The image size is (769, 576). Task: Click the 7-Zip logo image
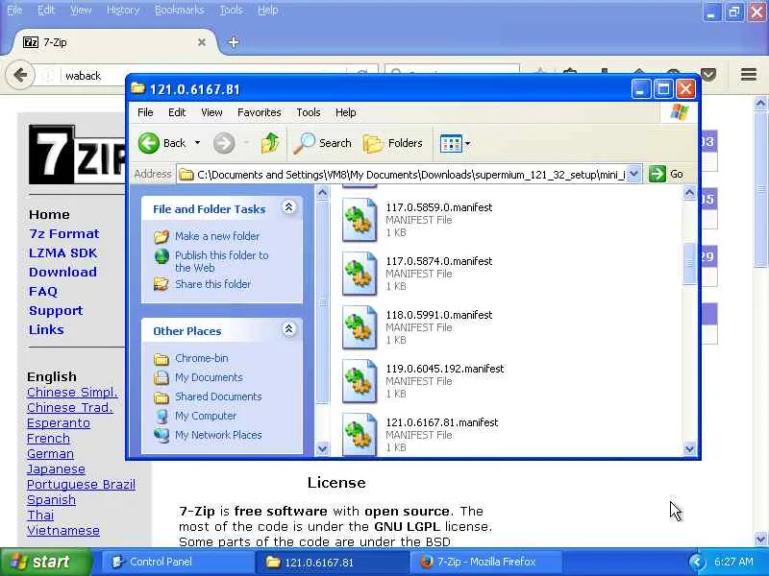[77, 155]
